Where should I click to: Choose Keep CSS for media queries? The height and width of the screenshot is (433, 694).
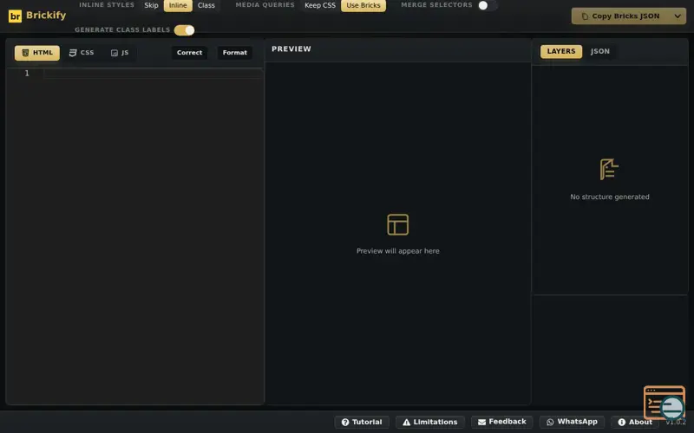[x=320, y=5]
